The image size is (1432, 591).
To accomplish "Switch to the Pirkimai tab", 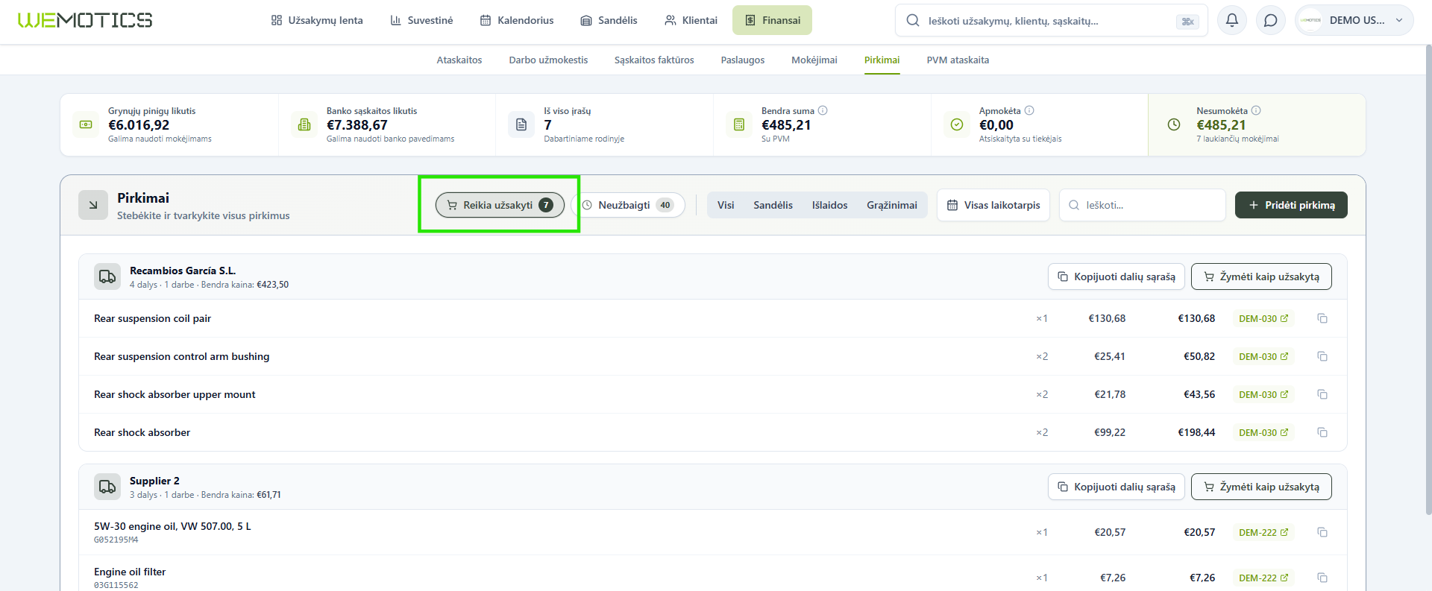I will 882,60.
